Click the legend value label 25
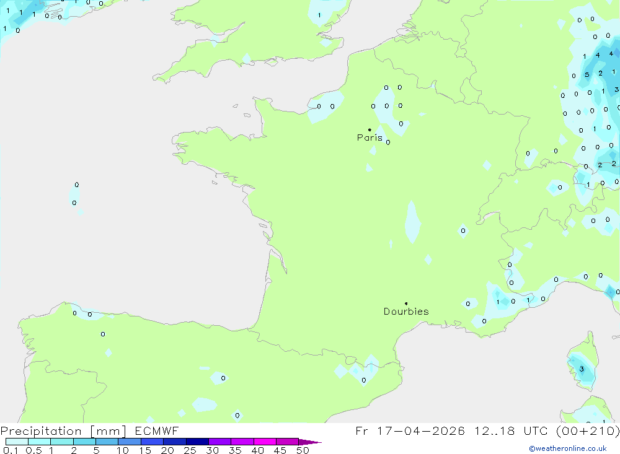Screen dimensions: 620x454 tap(190, 450)
